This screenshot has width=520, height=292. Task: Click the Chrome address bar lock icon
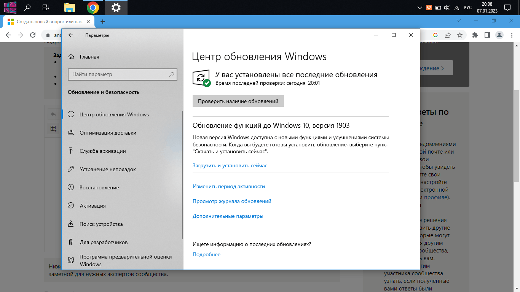tap(48, 35)
